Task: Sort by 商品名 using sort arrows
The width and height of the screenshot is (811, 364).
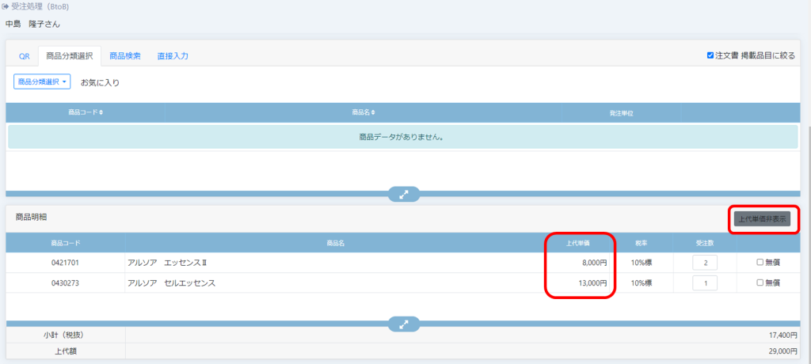Action: tap(373, 112)
